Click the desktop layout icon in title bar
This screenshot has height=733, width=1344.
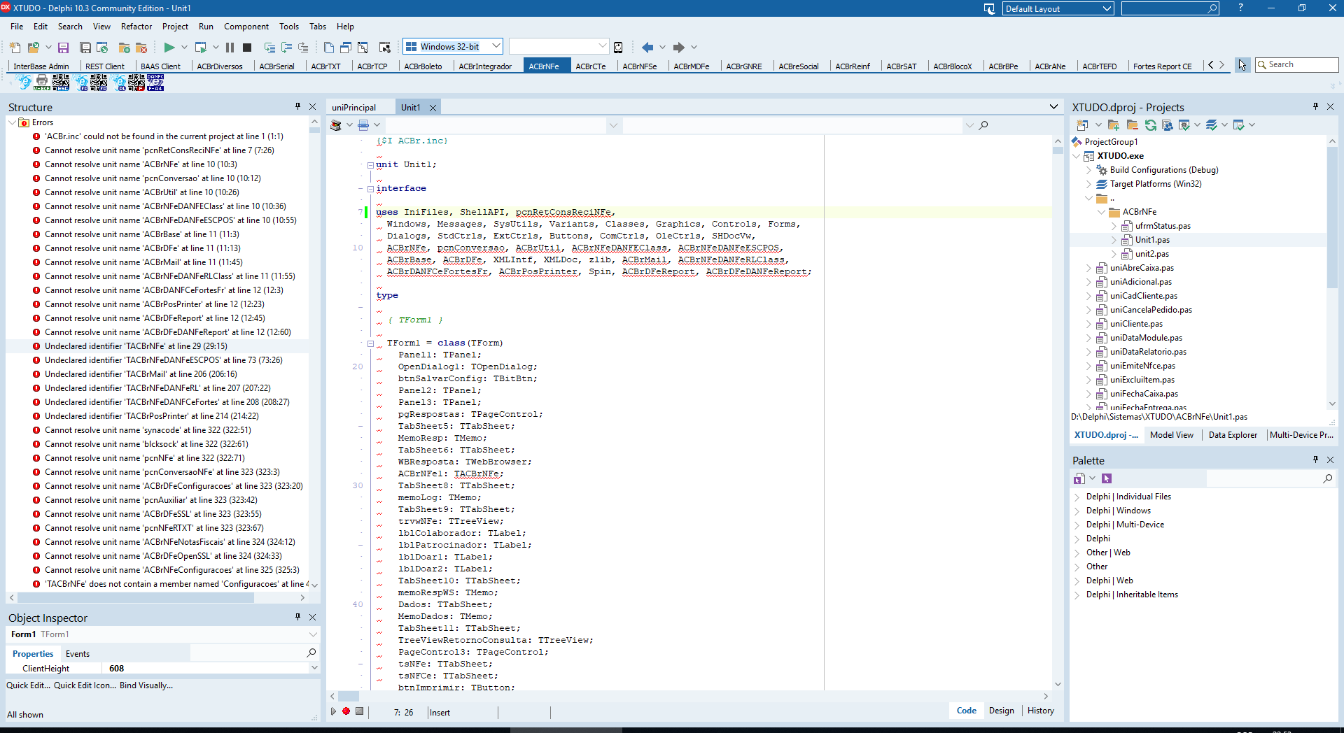tap(989, 8)
